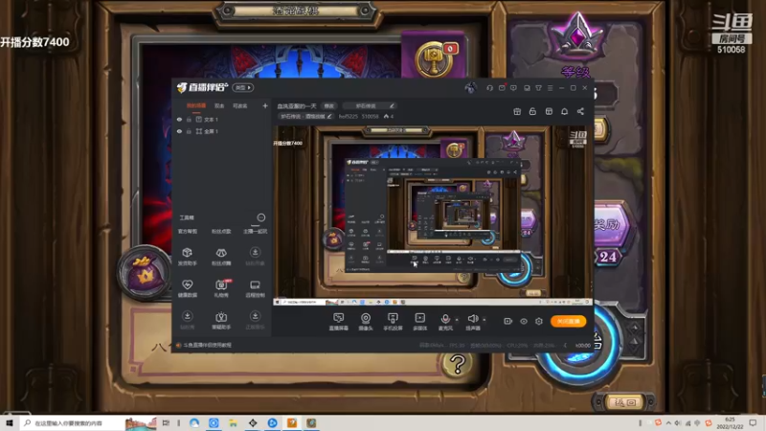The height and width of the screenshot is (431, 766).
Task: Open the cube-icon helper tool
Action: tap(187, 256)
